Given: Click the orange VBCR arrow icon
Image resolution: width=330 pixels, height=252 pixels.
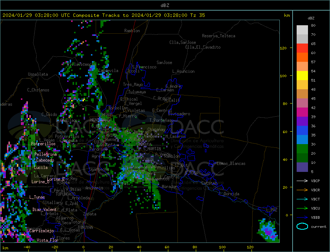Looking at the screenshot, I should pos(302,190).
